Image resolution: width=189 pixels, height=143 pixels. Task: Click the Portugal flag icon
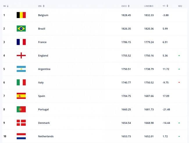click(21, 109)
